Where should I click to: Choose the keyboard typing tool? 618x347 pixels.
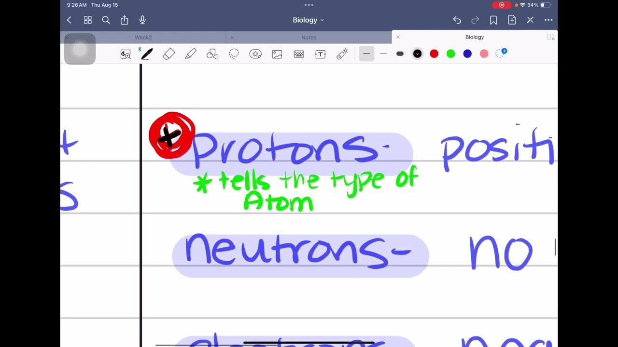click(299, 54)
